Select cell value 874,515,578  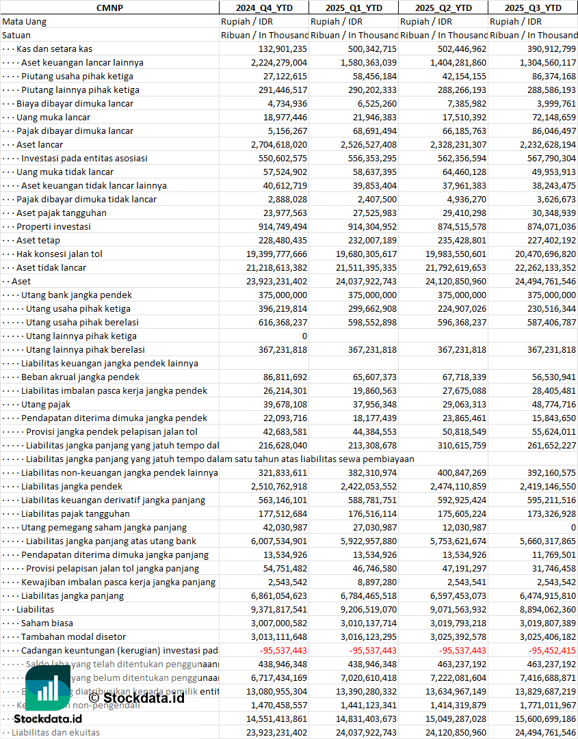click(x=462, y=227)
